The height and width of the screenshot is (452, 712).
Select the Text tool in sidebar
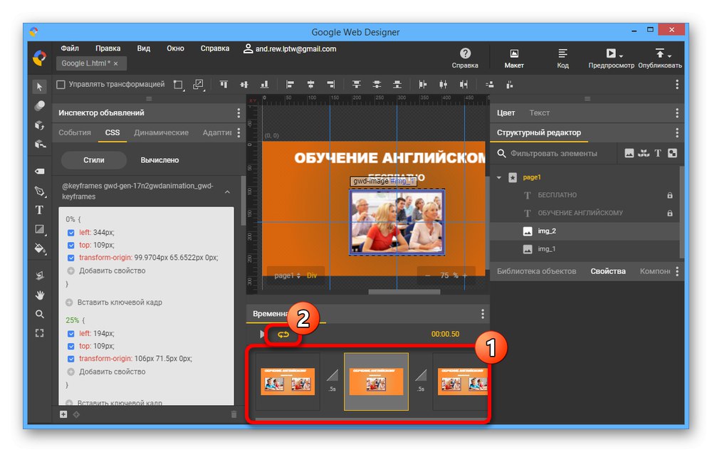[x=39, y=210]
